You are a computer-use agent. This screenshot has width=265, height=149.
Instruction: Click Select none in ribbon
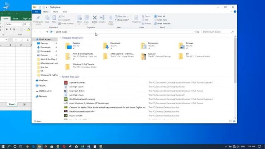coord(161,20)
